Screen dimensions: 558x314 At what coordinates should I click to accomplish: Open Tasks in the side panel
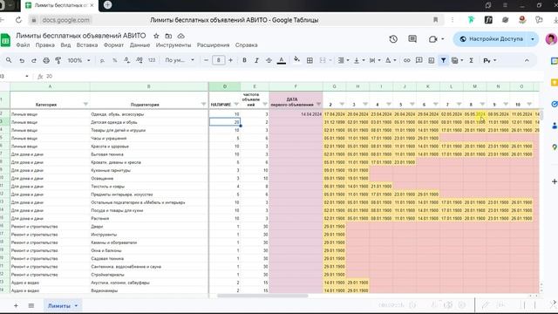pos(555,104)
